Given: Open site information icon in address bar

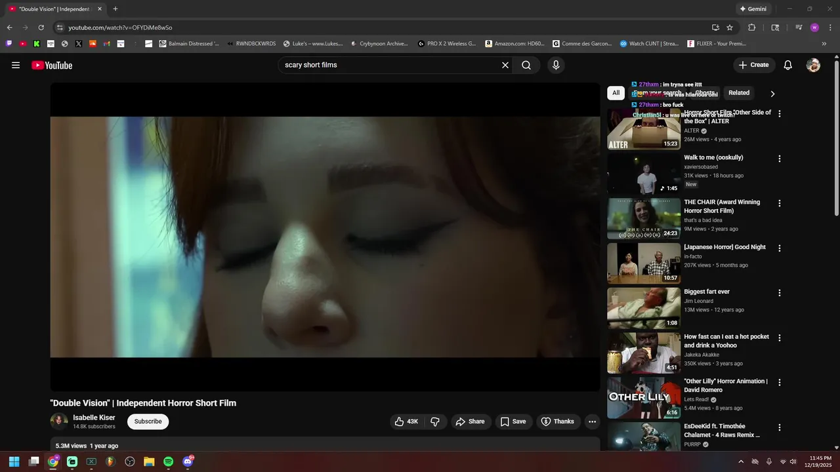Looking at the screenshot, I should click(60, 28).
